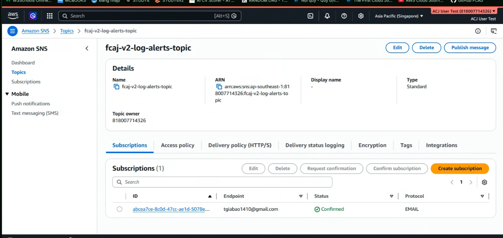Click the subscriptions Delete button

pos(283,169)
